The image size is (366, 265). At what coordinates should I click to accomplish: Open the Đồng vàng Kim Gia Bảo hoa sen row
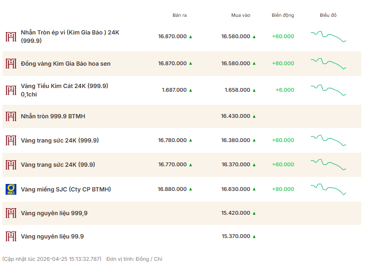tap(65, 64)
